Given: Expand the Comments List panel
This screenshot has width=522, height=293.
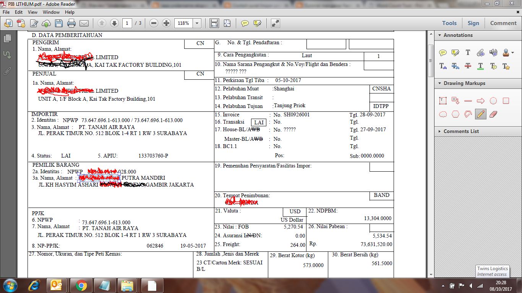Looking at the screenshot, I should click(439, 131).
